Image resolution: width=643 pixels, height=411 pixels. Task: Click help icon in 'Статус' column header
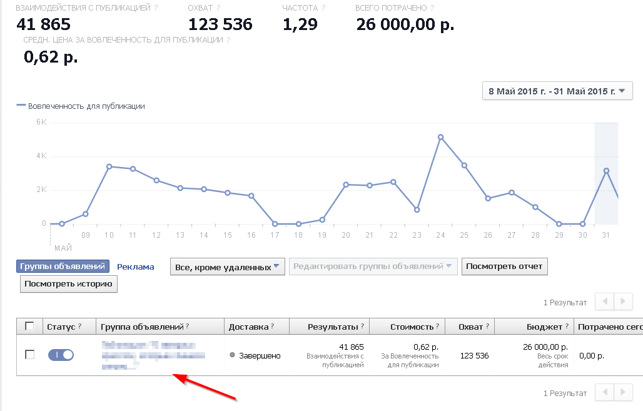(80, 327)
